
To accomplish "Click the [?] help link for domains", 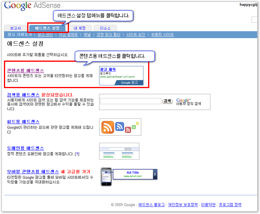I will (77, 154).
